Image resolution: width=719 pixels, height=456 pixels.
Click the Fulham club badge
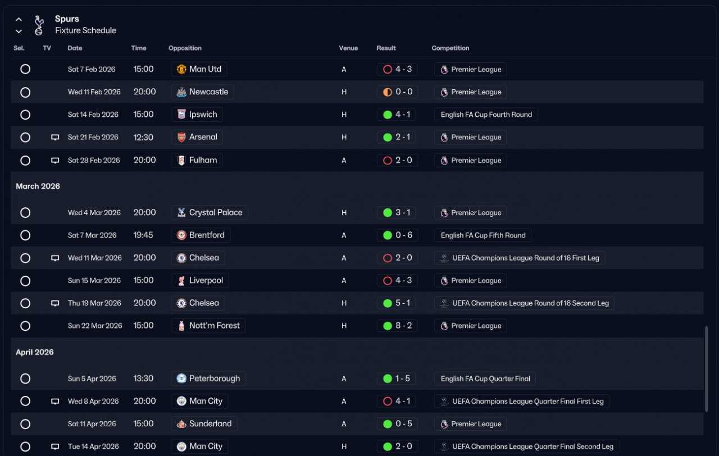(181, 160)
